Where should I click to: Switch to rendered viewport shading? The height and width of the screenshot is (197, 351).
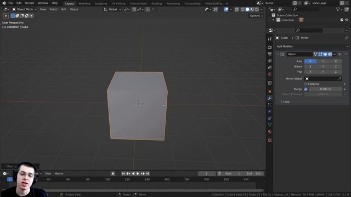coord(257,9)
